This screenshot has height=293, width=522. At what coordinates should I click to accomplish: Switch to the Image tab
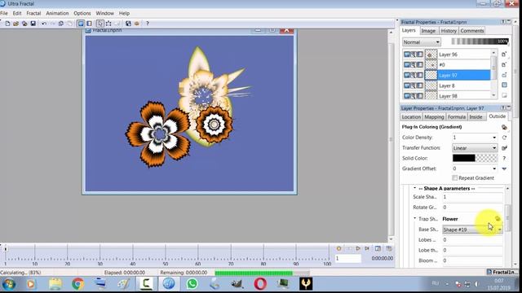pyautogui.click(x=428, y=31)
